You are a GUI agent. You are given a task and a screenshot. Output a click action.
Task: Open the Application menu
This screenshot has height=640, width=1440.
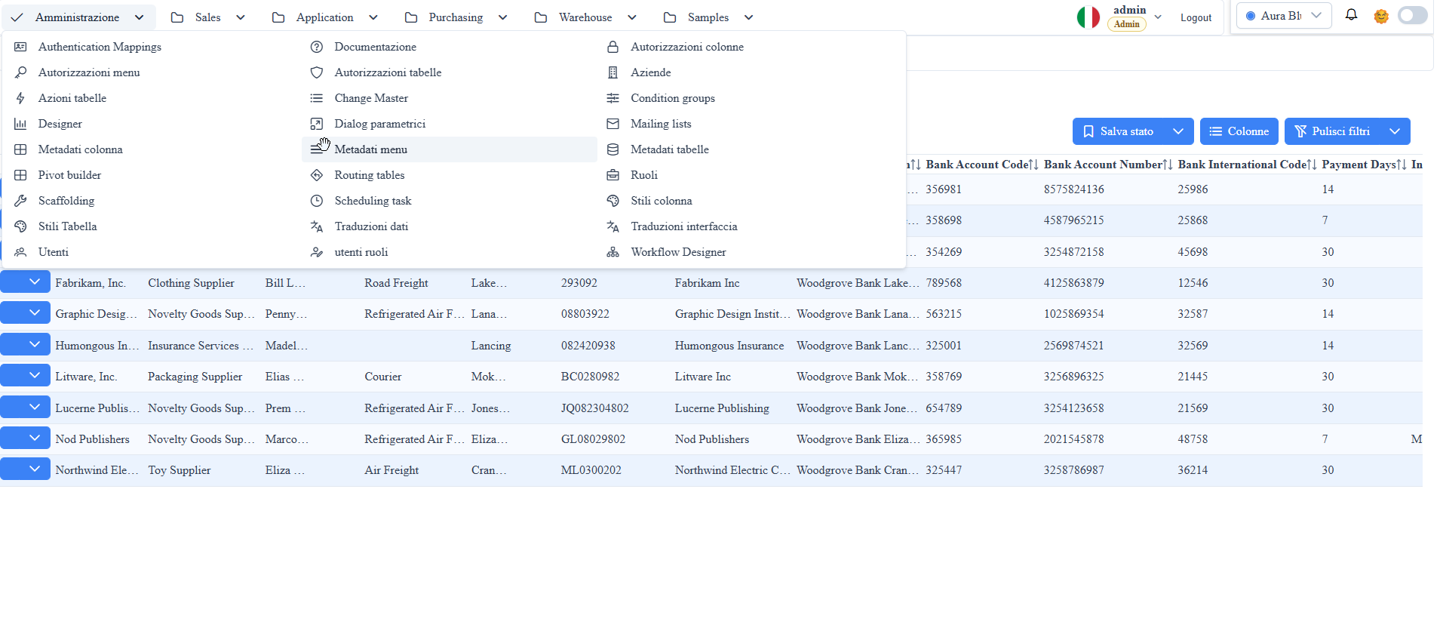(325, 17)
